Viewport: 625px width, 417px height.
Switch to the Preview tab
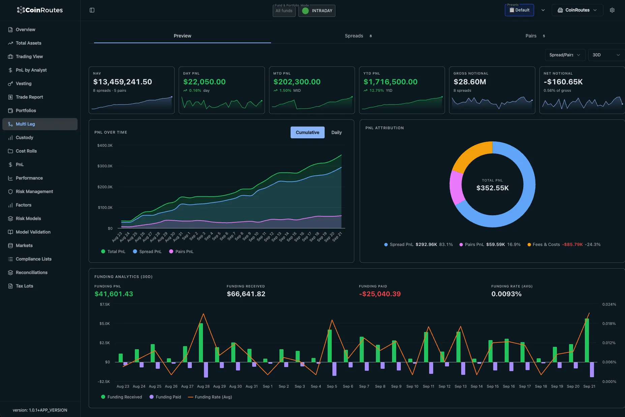click(x=182, y=36)
